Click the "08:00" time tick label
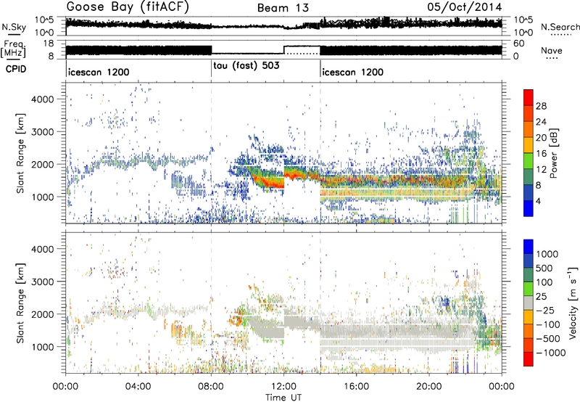The height and width of the screenshot is (402, 580). coord(211,387)
